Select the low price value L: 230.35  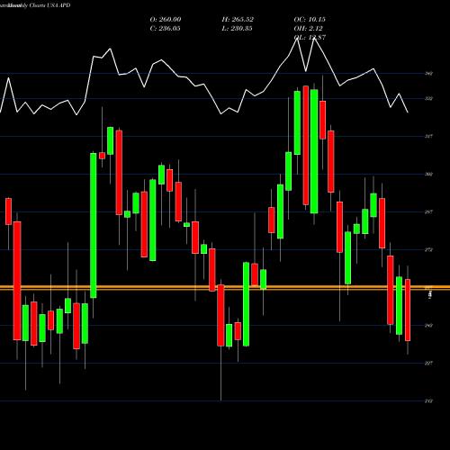pos(237,29)
